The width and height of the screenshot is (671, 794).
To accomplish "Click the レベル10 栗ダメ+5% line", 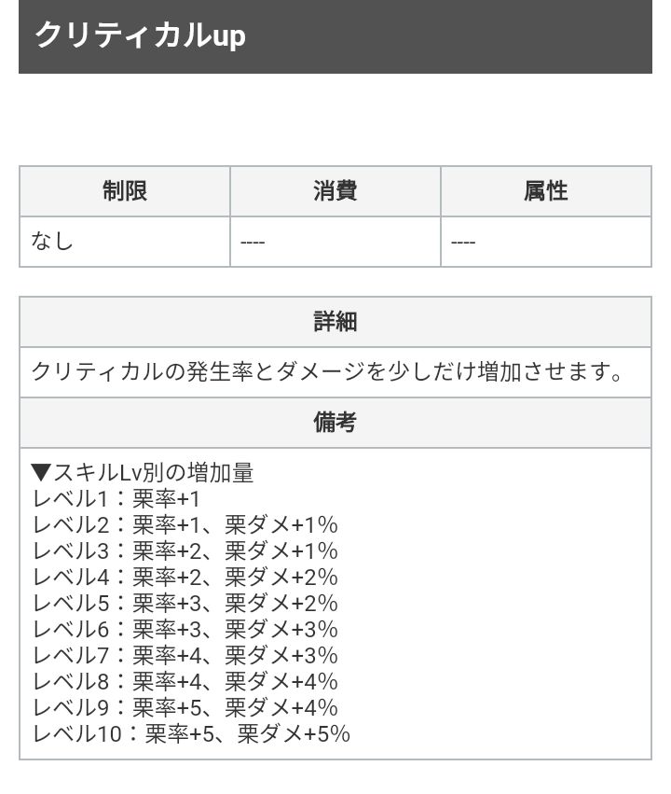I will tap(191, 733).
